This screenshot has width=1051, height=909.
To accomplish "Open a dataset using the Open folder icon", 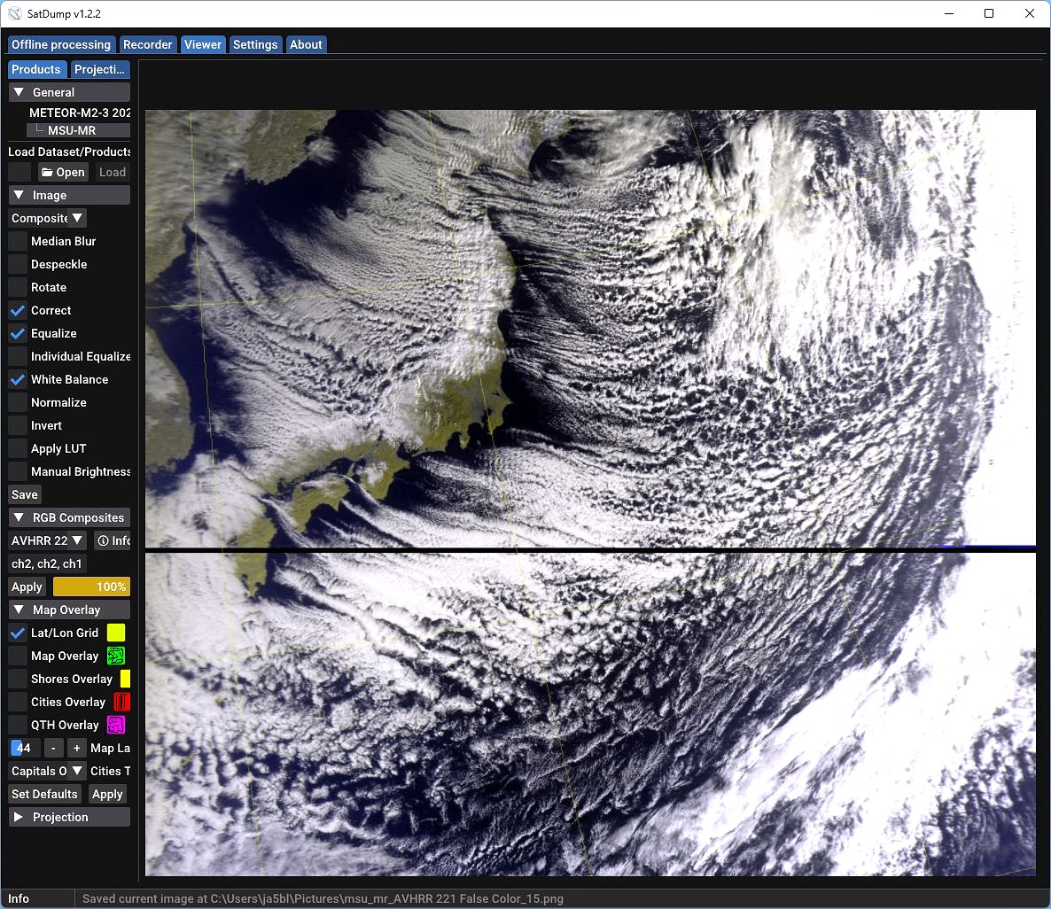I will pyautogui.click(x=62, y=172).
